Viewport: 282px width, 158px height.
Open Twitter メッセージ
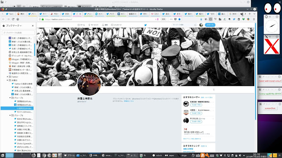(116, 25)
